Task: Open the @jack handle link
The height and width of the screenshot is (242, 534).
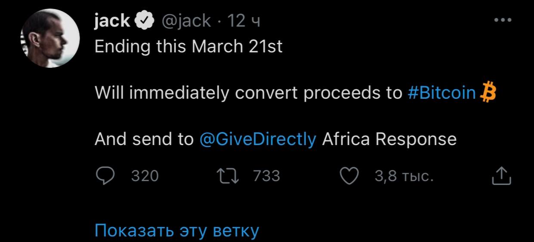Action: (185, 20)
